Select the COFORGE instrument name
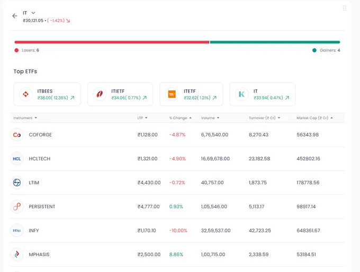This screenshot has width=360, height=272. pos(40,135)
